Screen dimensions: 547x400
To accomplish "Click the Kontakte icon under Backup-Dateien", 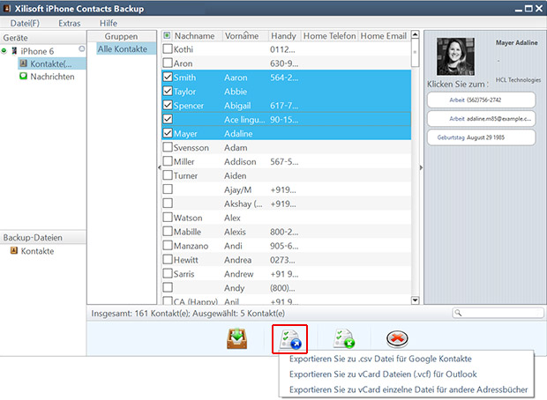I will [x=14, y=250].
